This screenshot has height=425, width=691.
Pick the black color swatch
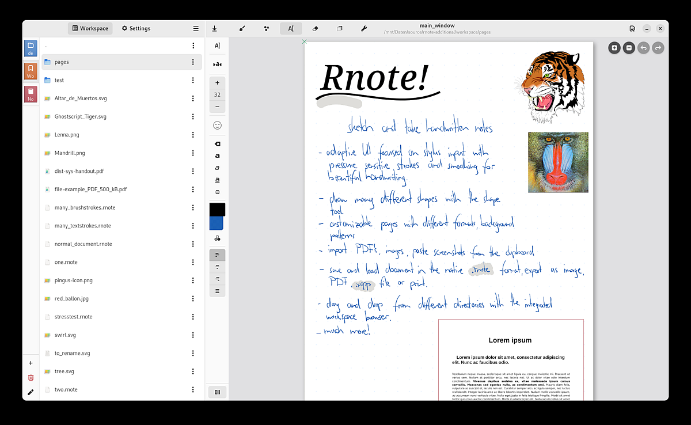tap(217, 210)
